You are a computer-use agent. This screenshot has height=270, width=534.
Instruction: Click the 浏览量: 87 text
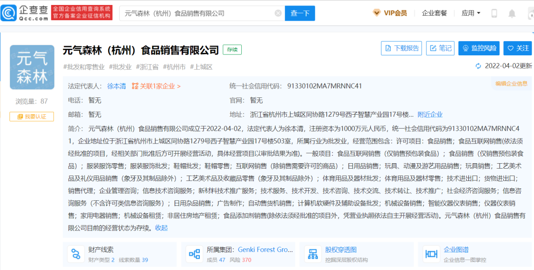32,101
